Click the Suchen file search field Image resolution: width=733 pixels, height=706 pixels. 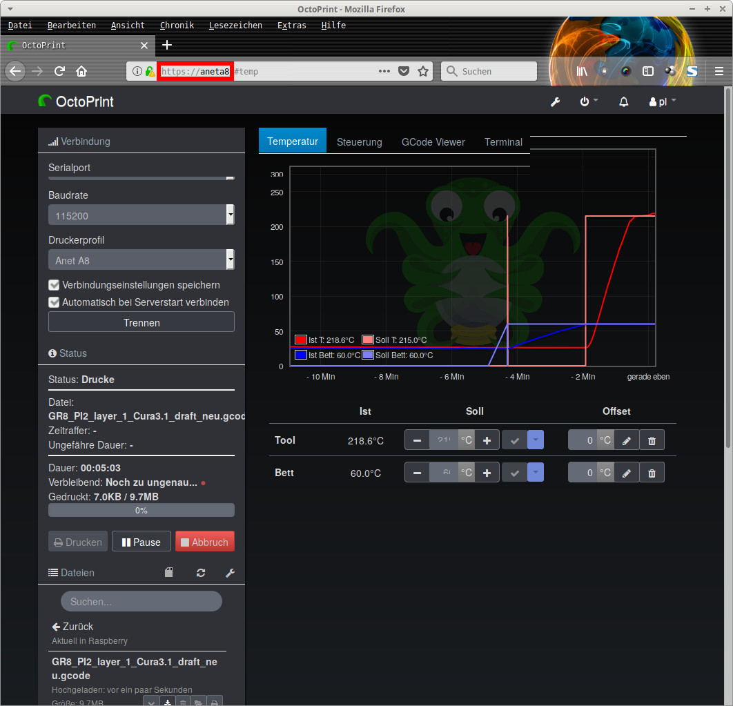141,601
